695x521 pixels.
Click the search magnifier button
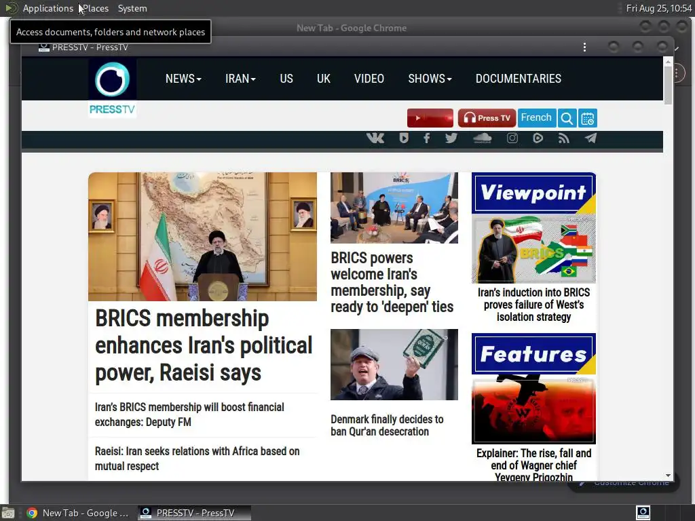click(567, 118)
